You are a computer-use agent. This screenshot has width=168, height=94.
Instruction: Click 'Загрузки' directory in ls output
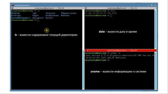pos(50,13)
